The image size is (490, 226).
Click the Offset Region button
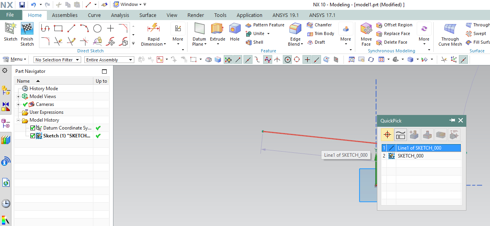[394, 25]
